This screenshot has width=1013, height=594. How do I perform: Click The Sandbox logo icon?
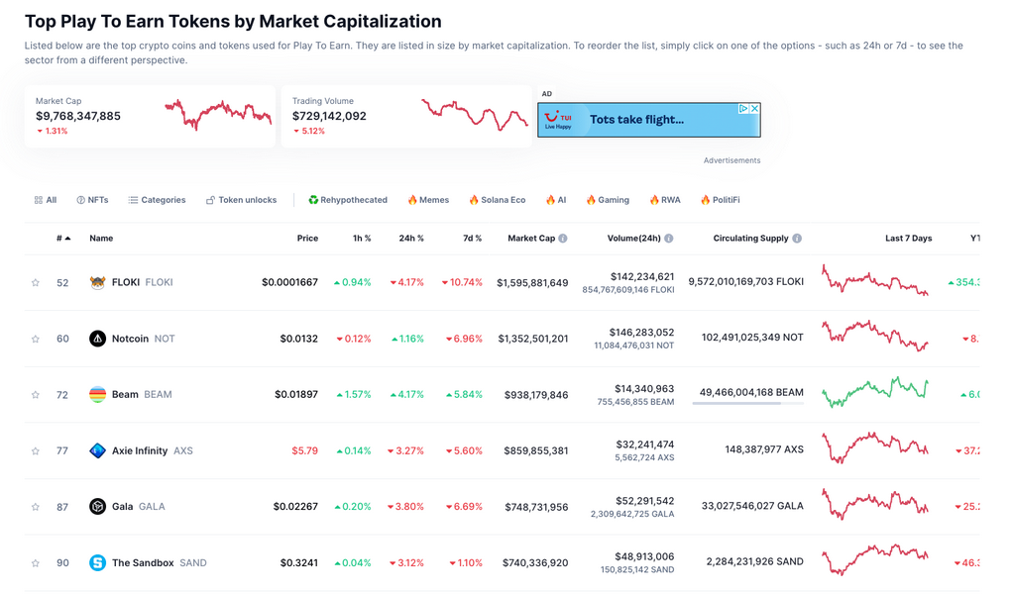(x=97, y=562)
